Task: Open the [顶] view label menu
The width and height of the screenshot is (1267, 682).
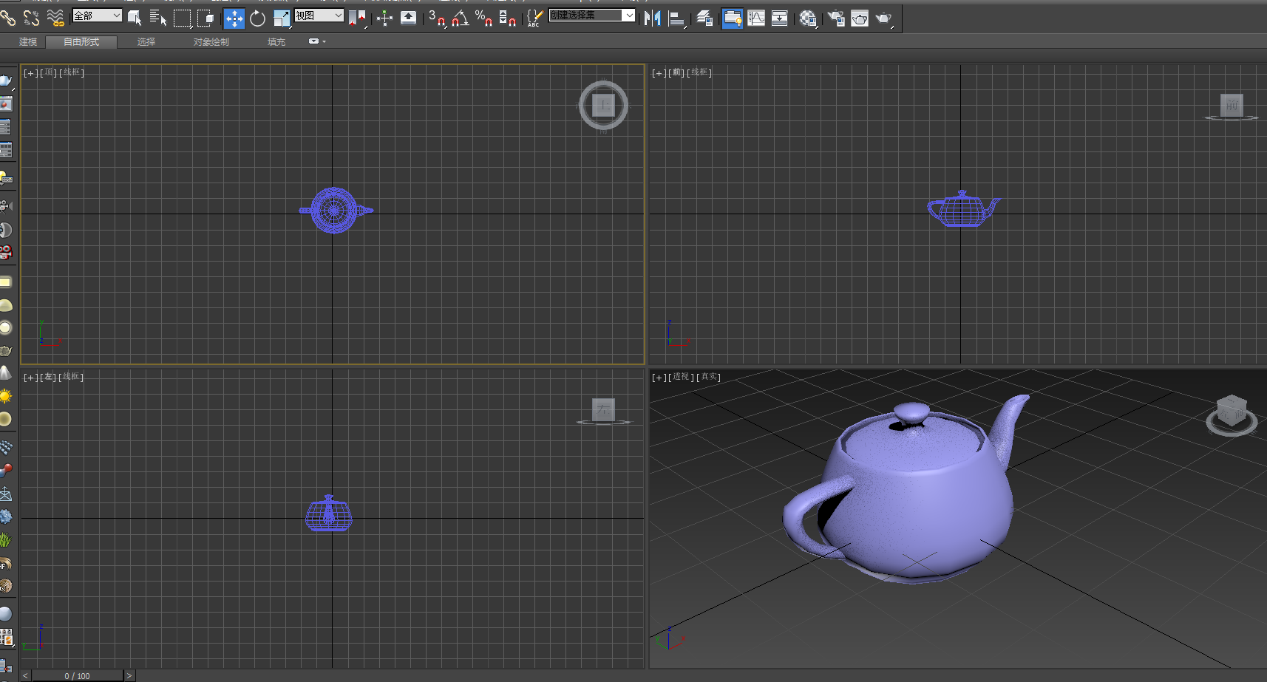Action: pyautogui.click(x=48, y=72)
